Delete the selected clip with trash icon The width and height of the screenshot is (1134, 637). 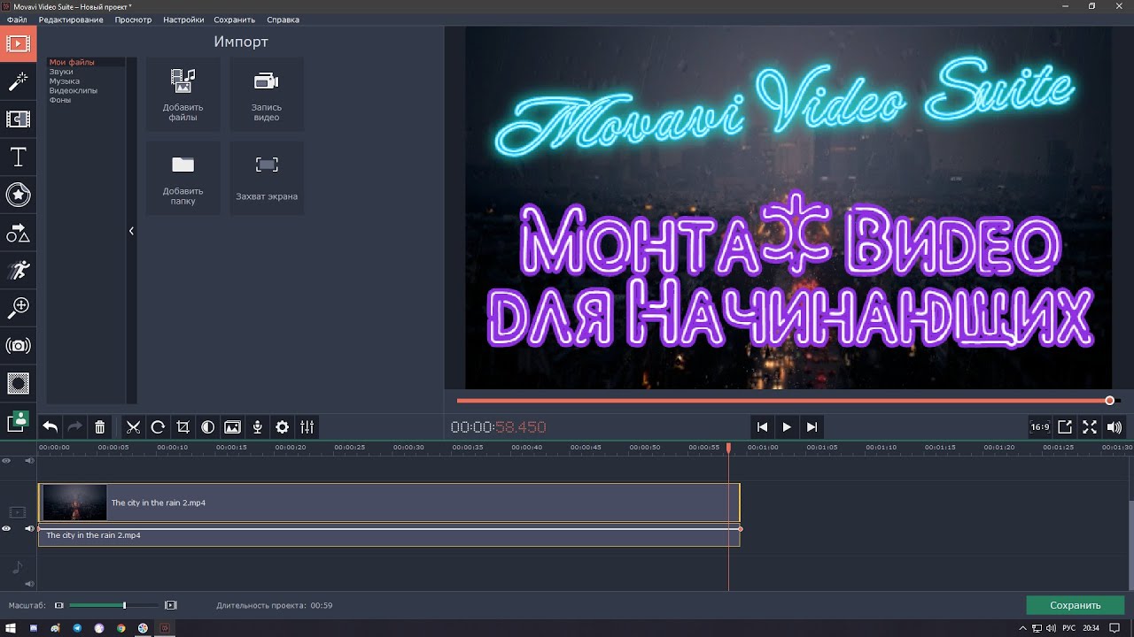[100, 427]
